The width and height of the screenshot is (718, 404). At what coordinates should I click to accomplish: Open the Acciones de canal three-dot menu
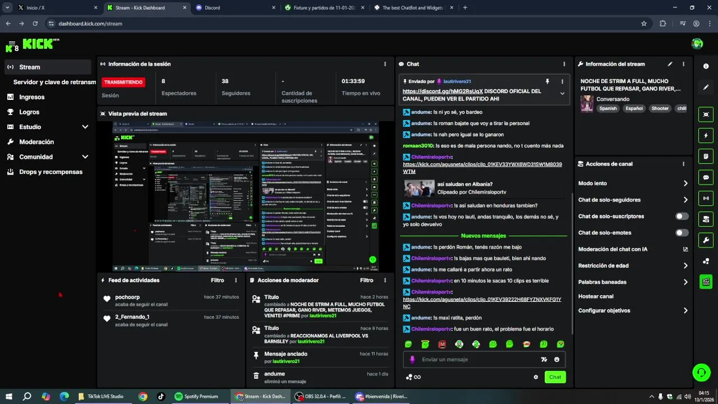coord(683,164)
